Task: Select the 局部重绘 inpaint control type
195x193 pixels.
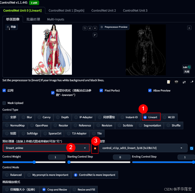Action: coord(106,117)
